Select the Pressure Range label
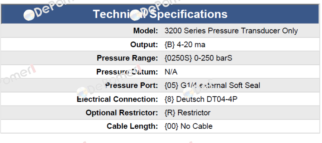Screen dimensions: 322x143 point(127,58)
